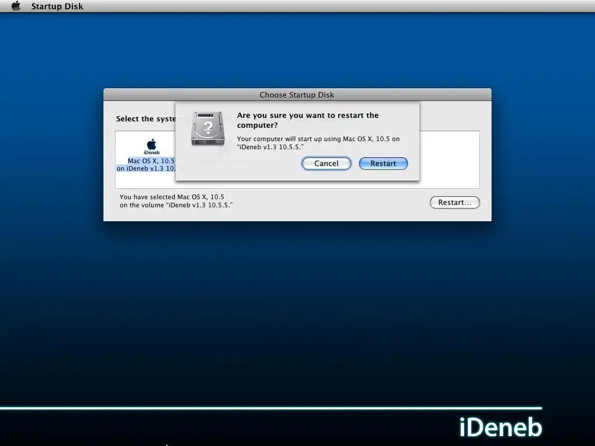The width and height of the screenshot is (595, 446).
Task: Select the iDeneb Apple logo disk icon
Action: point(152,146)
